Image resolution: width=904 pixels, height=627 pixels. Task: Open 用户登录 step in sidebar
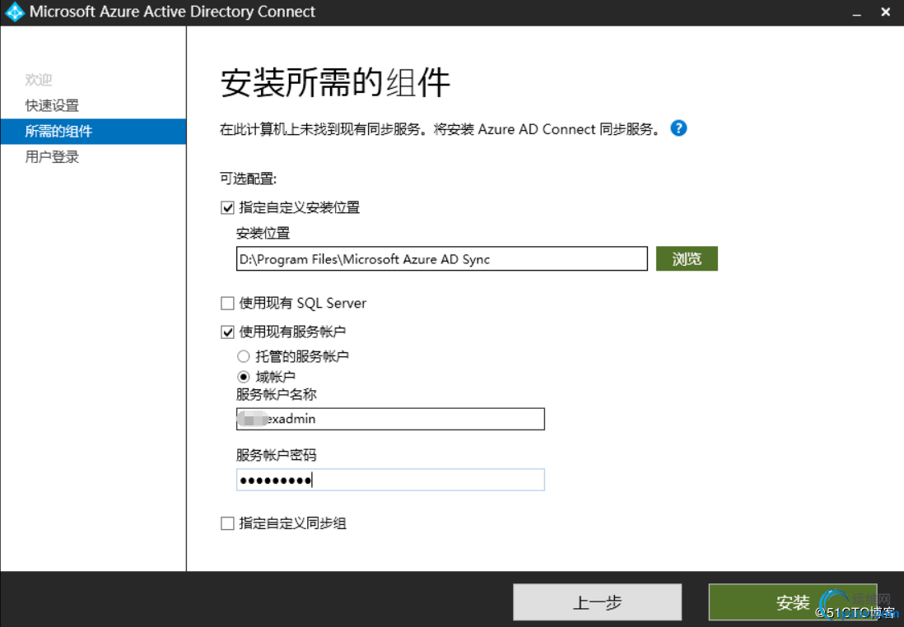52,156
